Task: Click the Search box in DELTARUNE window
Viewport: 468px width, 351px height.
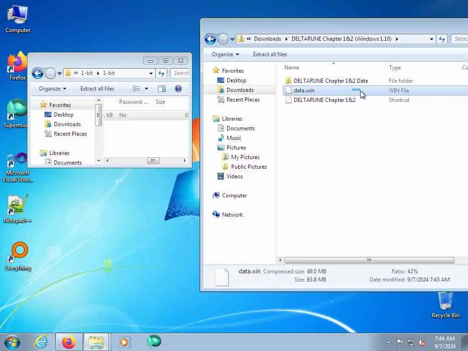Action: pyautogui.click(x=459, y=39)
